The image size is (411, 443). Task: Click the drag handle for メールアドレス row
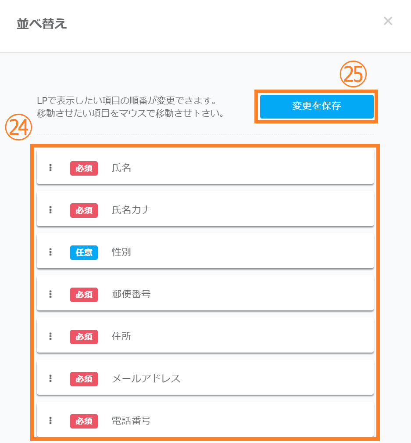pos(50,378)
